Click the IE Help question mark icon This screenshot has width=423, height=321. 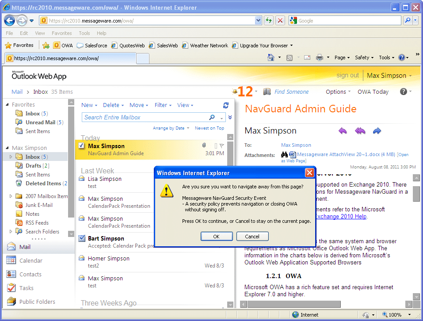tap(401, 57)
